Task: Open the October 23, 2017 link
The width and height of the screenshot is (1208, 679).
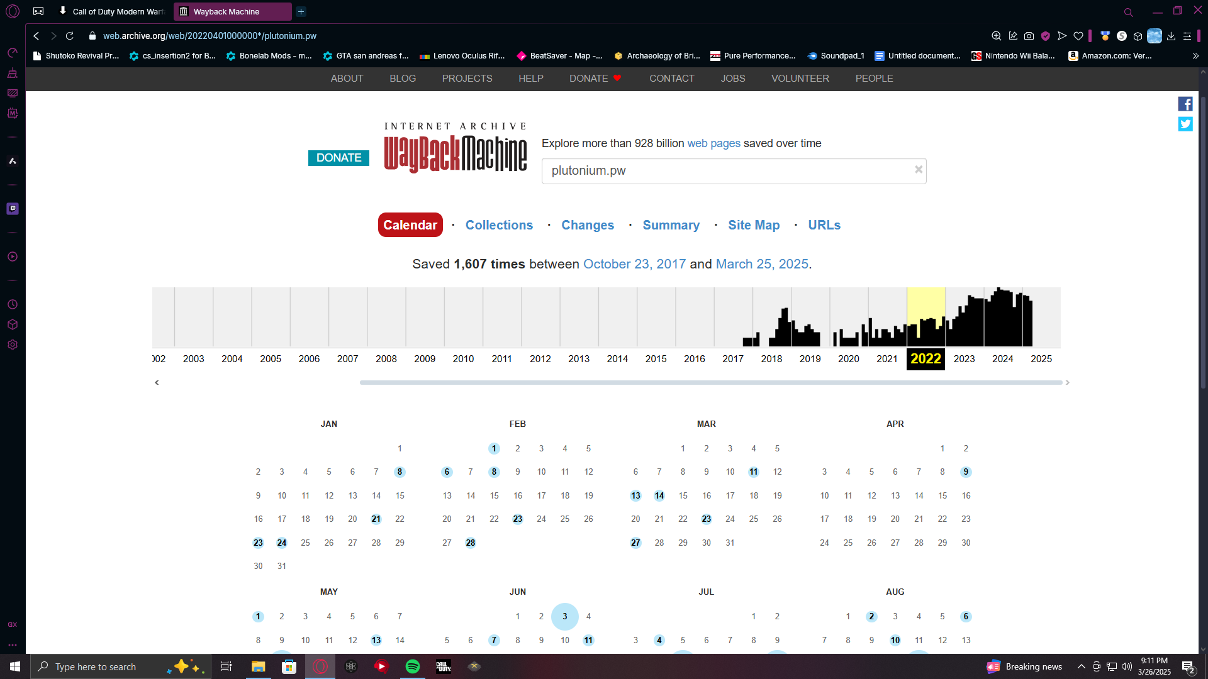Action: point(634,264)
